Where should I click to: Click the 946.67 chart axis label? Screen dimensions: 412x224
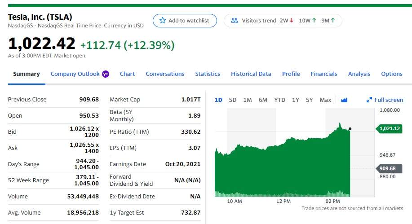point(388,155)
